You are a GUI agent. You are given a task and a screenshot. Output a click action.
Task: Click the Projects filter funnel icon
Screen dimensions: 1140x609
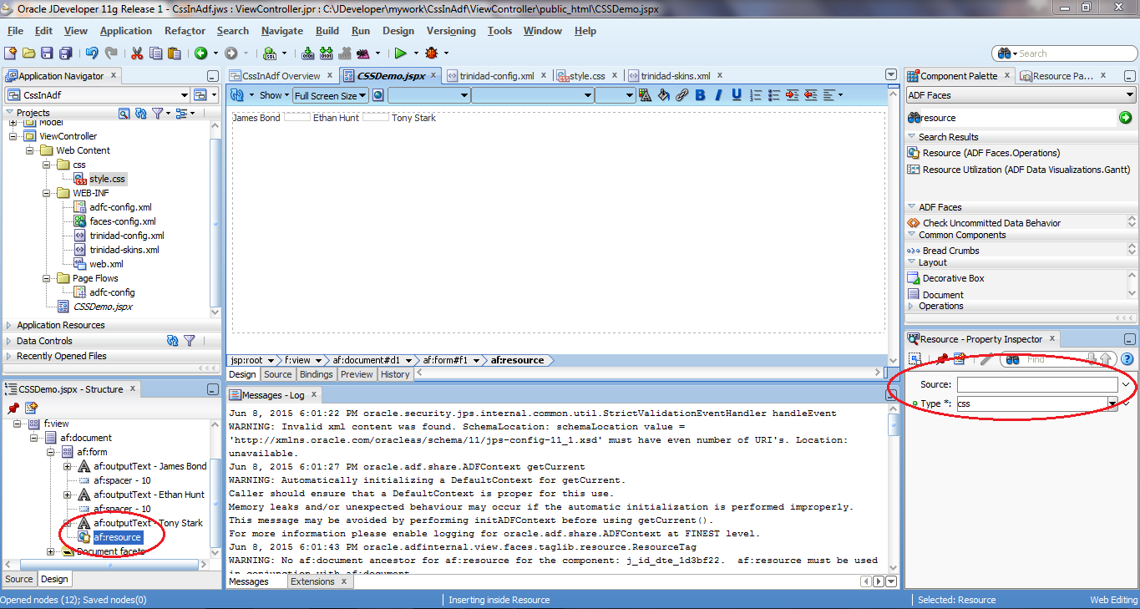(157, 113)
